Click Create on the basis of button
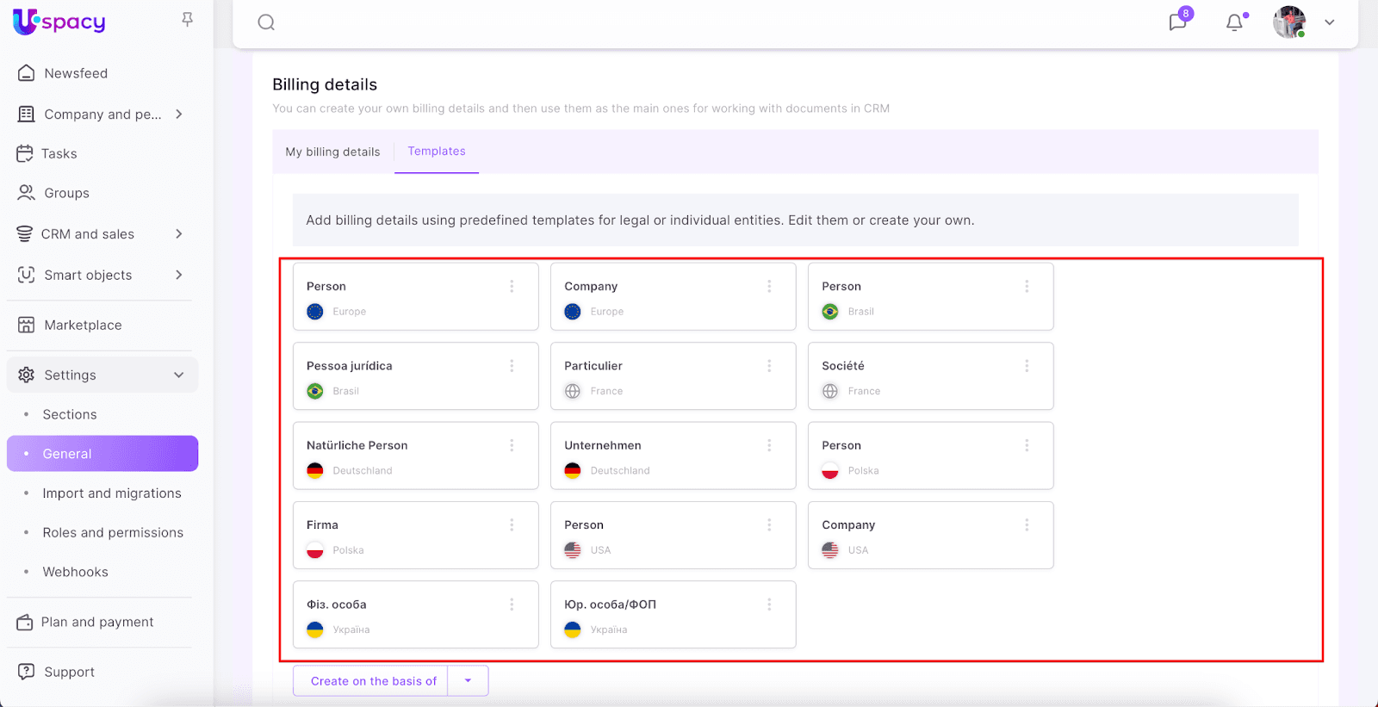 [373, 681]
